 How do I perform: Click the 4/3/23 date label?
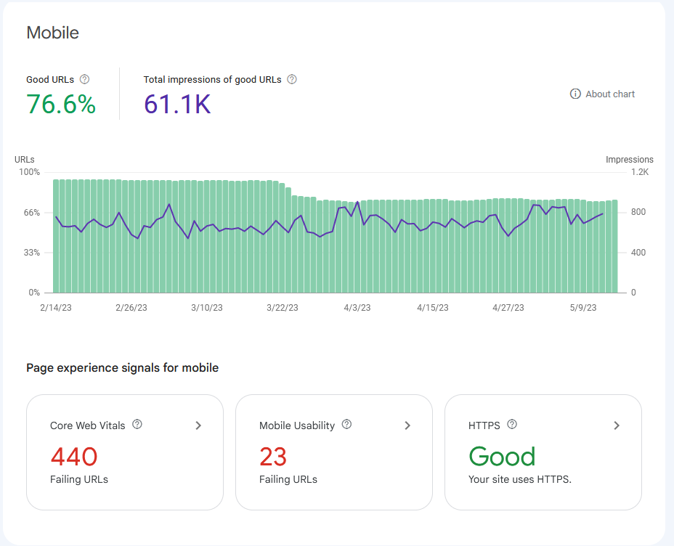click(x=357, y=308)
